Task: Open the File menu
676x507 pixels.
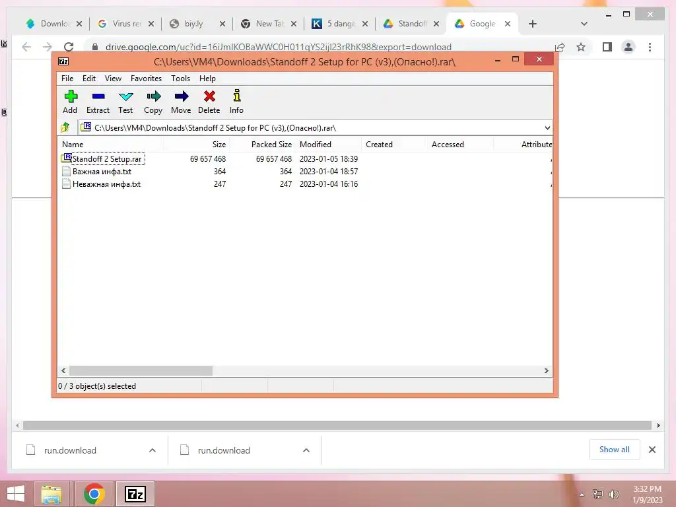Action: tap(67, 79)
